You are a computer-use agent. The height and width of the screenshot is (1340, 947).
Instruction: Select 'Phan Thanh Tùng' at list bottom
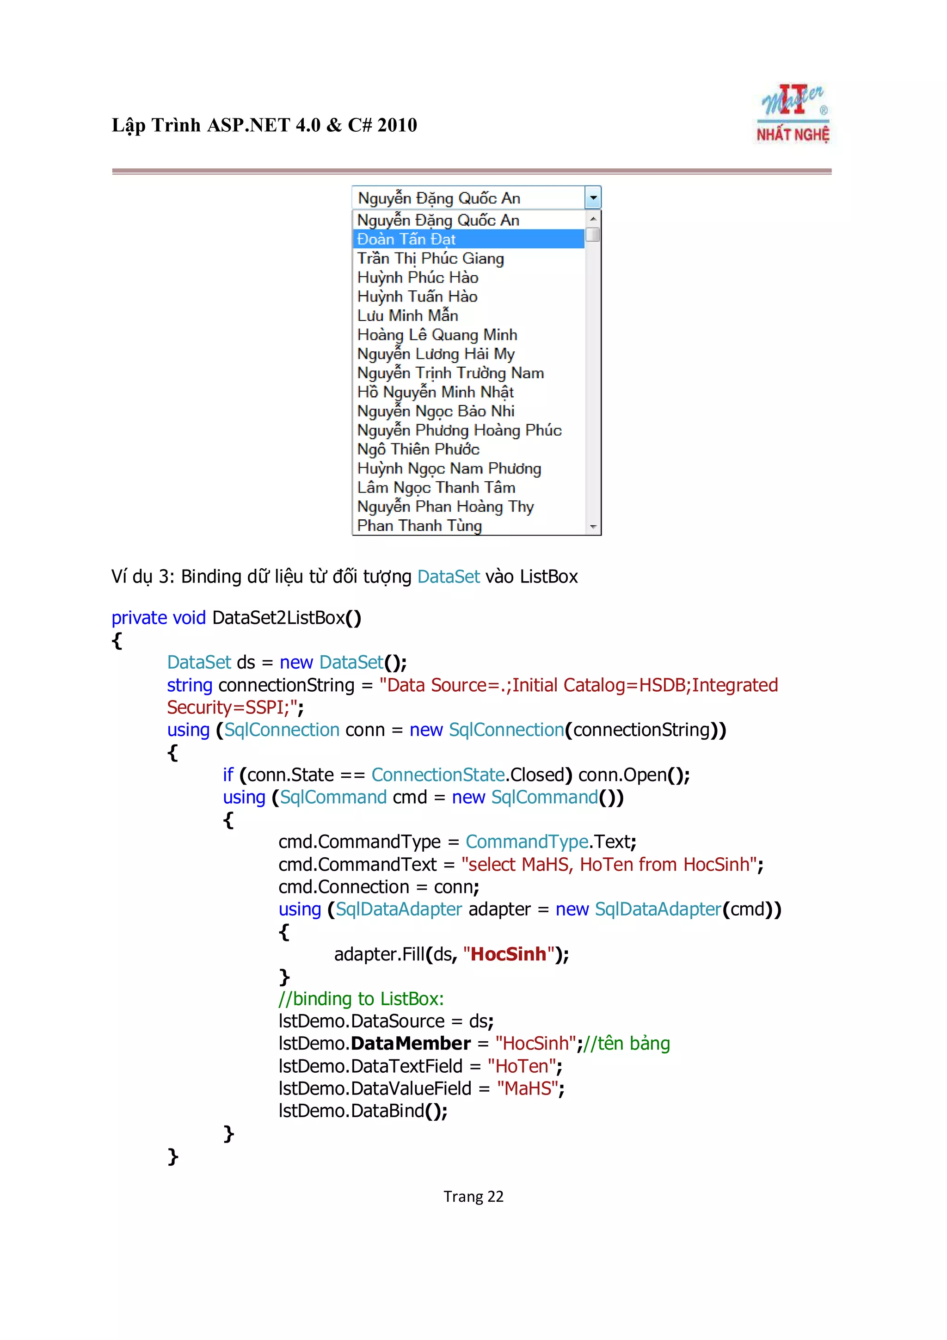(x=419, y=526)
